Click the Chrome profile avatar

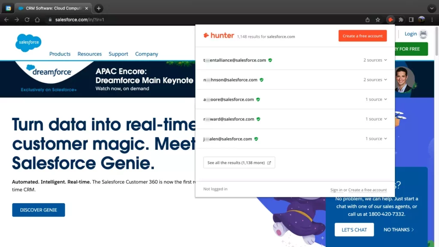pos(422,19)
